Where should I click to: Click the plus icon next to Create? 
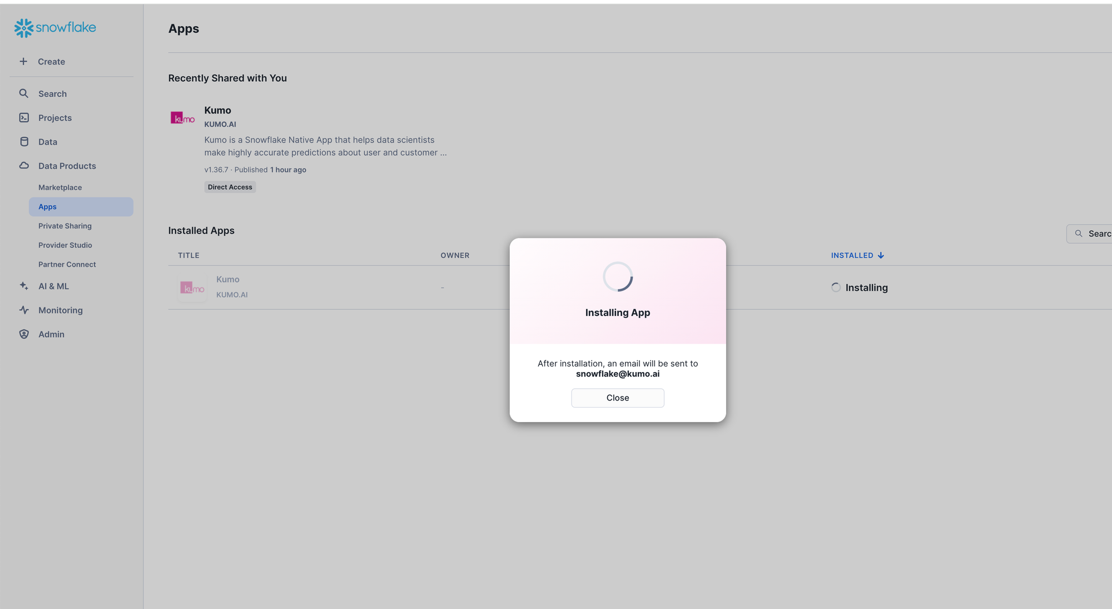tap(23, 61)
